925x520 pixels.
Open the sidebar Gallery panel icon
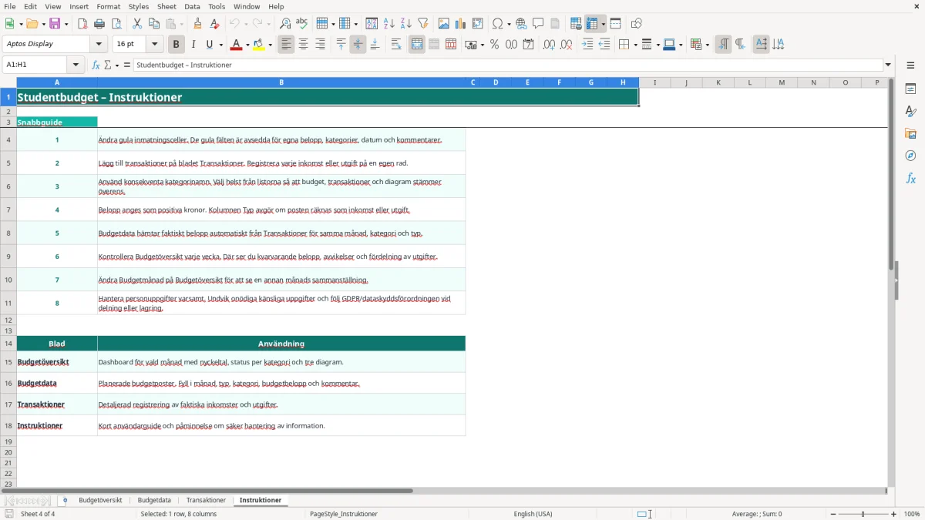[910, 134]
